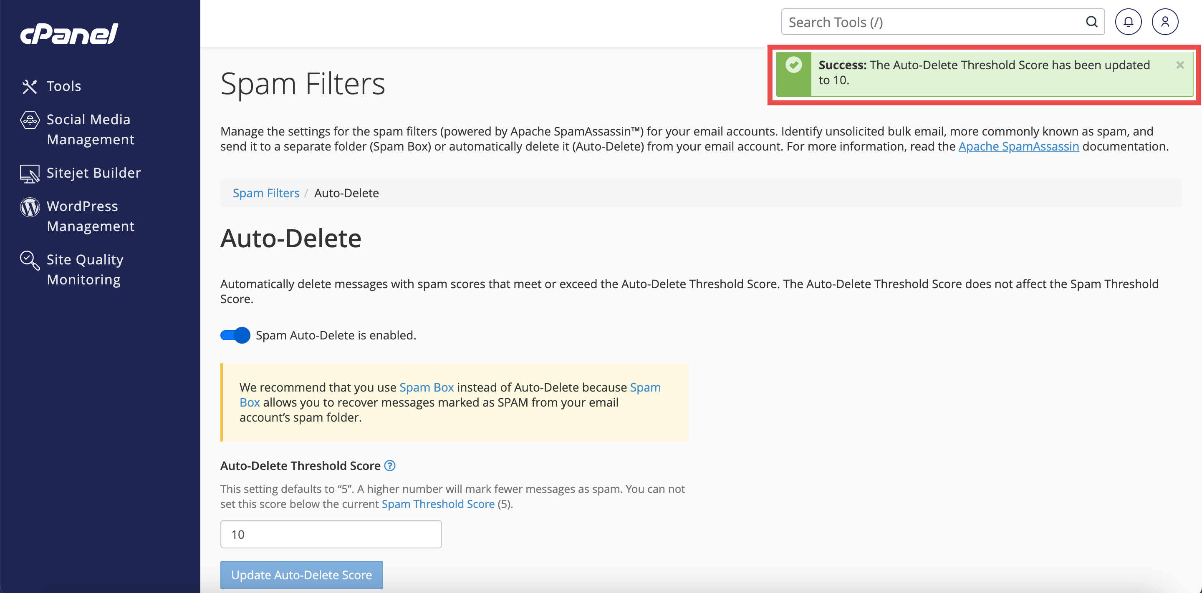The height and width of the screenshot is (593, 1202).
Task: Dismiss the success notification
Action: click(x=1179, y=65)
